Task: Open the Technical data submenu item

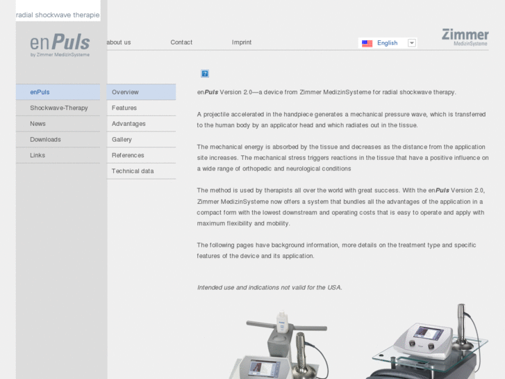Action: tap(142, 171)
